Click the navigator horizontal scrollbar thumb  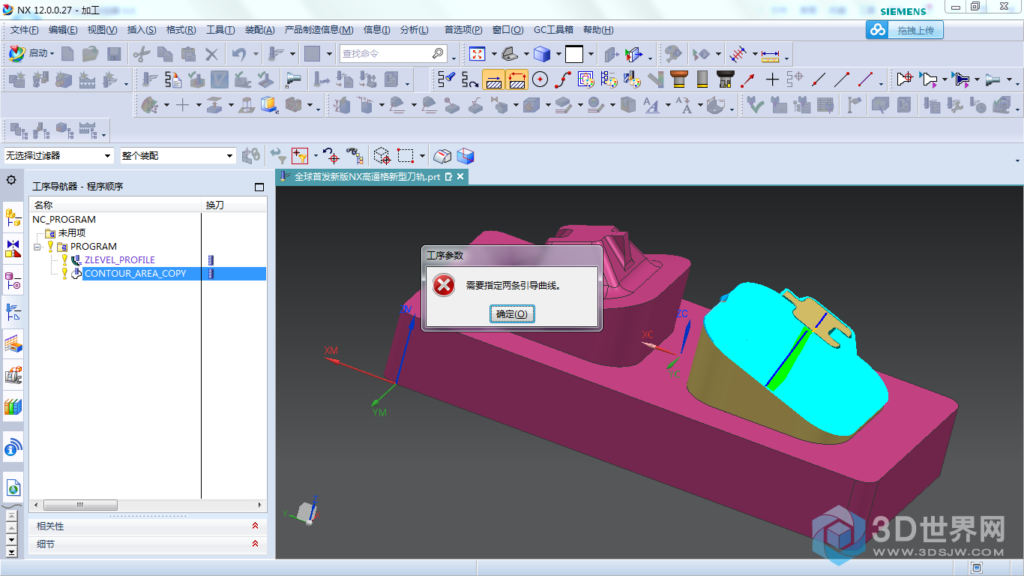[x=80, y=505]
